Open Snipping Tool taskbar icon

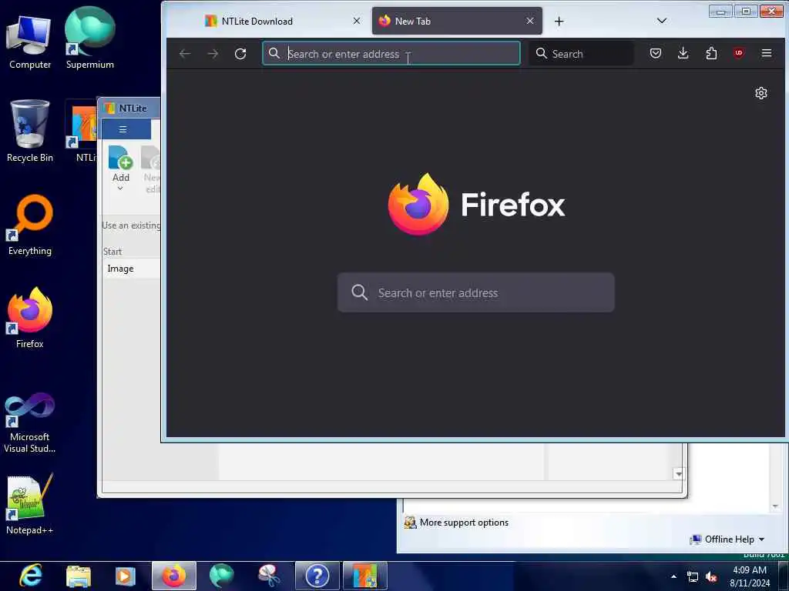(269, 576)
